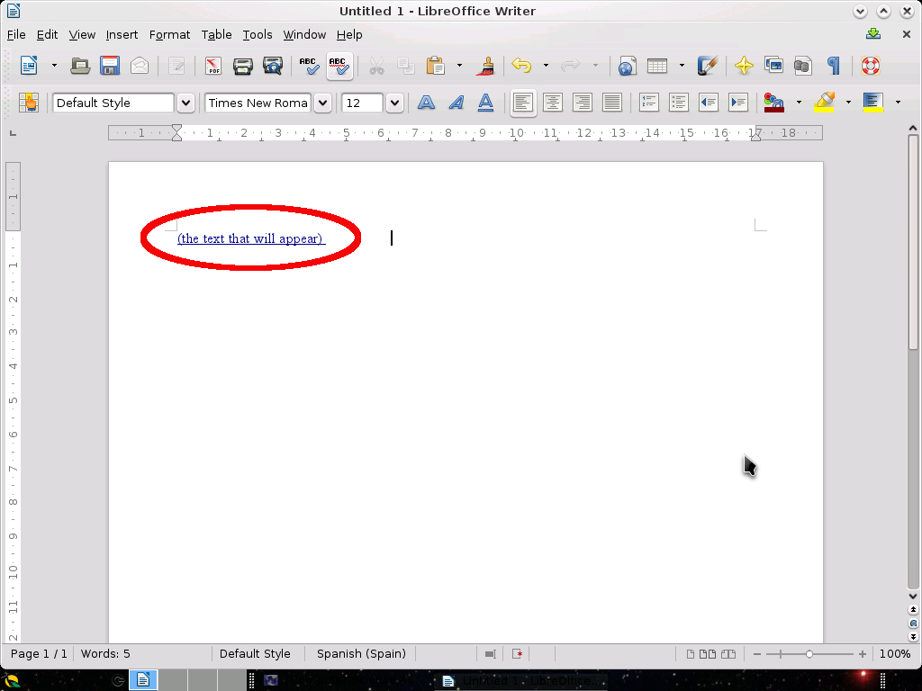Open the font color dropdown arrow
The width and height of the screenshot is (922, 691).
[799, 102]
